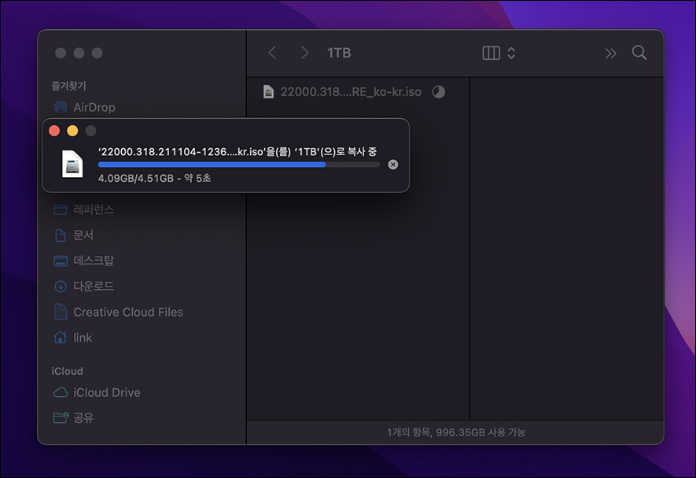Select file 22000.318....RE_ko-kr.iso
Viewport: 696px width, 478px height.
(x=351, y=91)
